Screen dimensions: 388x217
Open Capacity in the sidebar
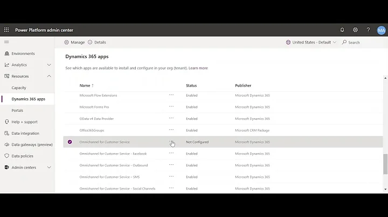19,88
